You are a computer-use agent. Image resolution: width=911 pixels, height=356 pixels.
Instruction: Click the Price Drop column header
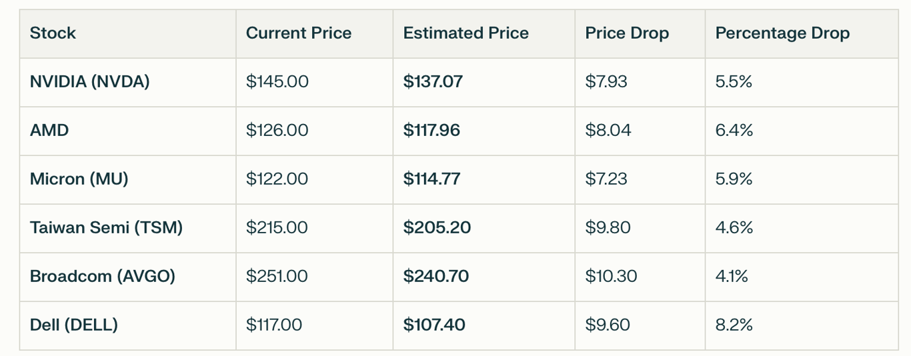coord(627,33)
